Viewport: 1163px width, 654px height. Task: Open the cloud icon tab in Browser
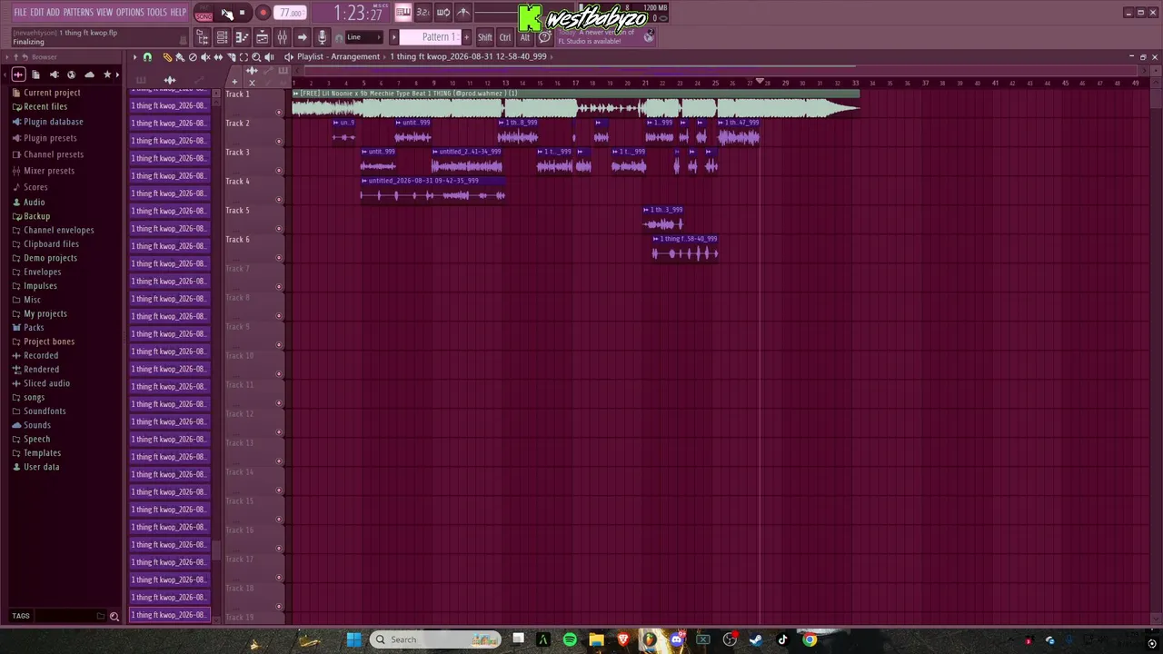point(89,74)
